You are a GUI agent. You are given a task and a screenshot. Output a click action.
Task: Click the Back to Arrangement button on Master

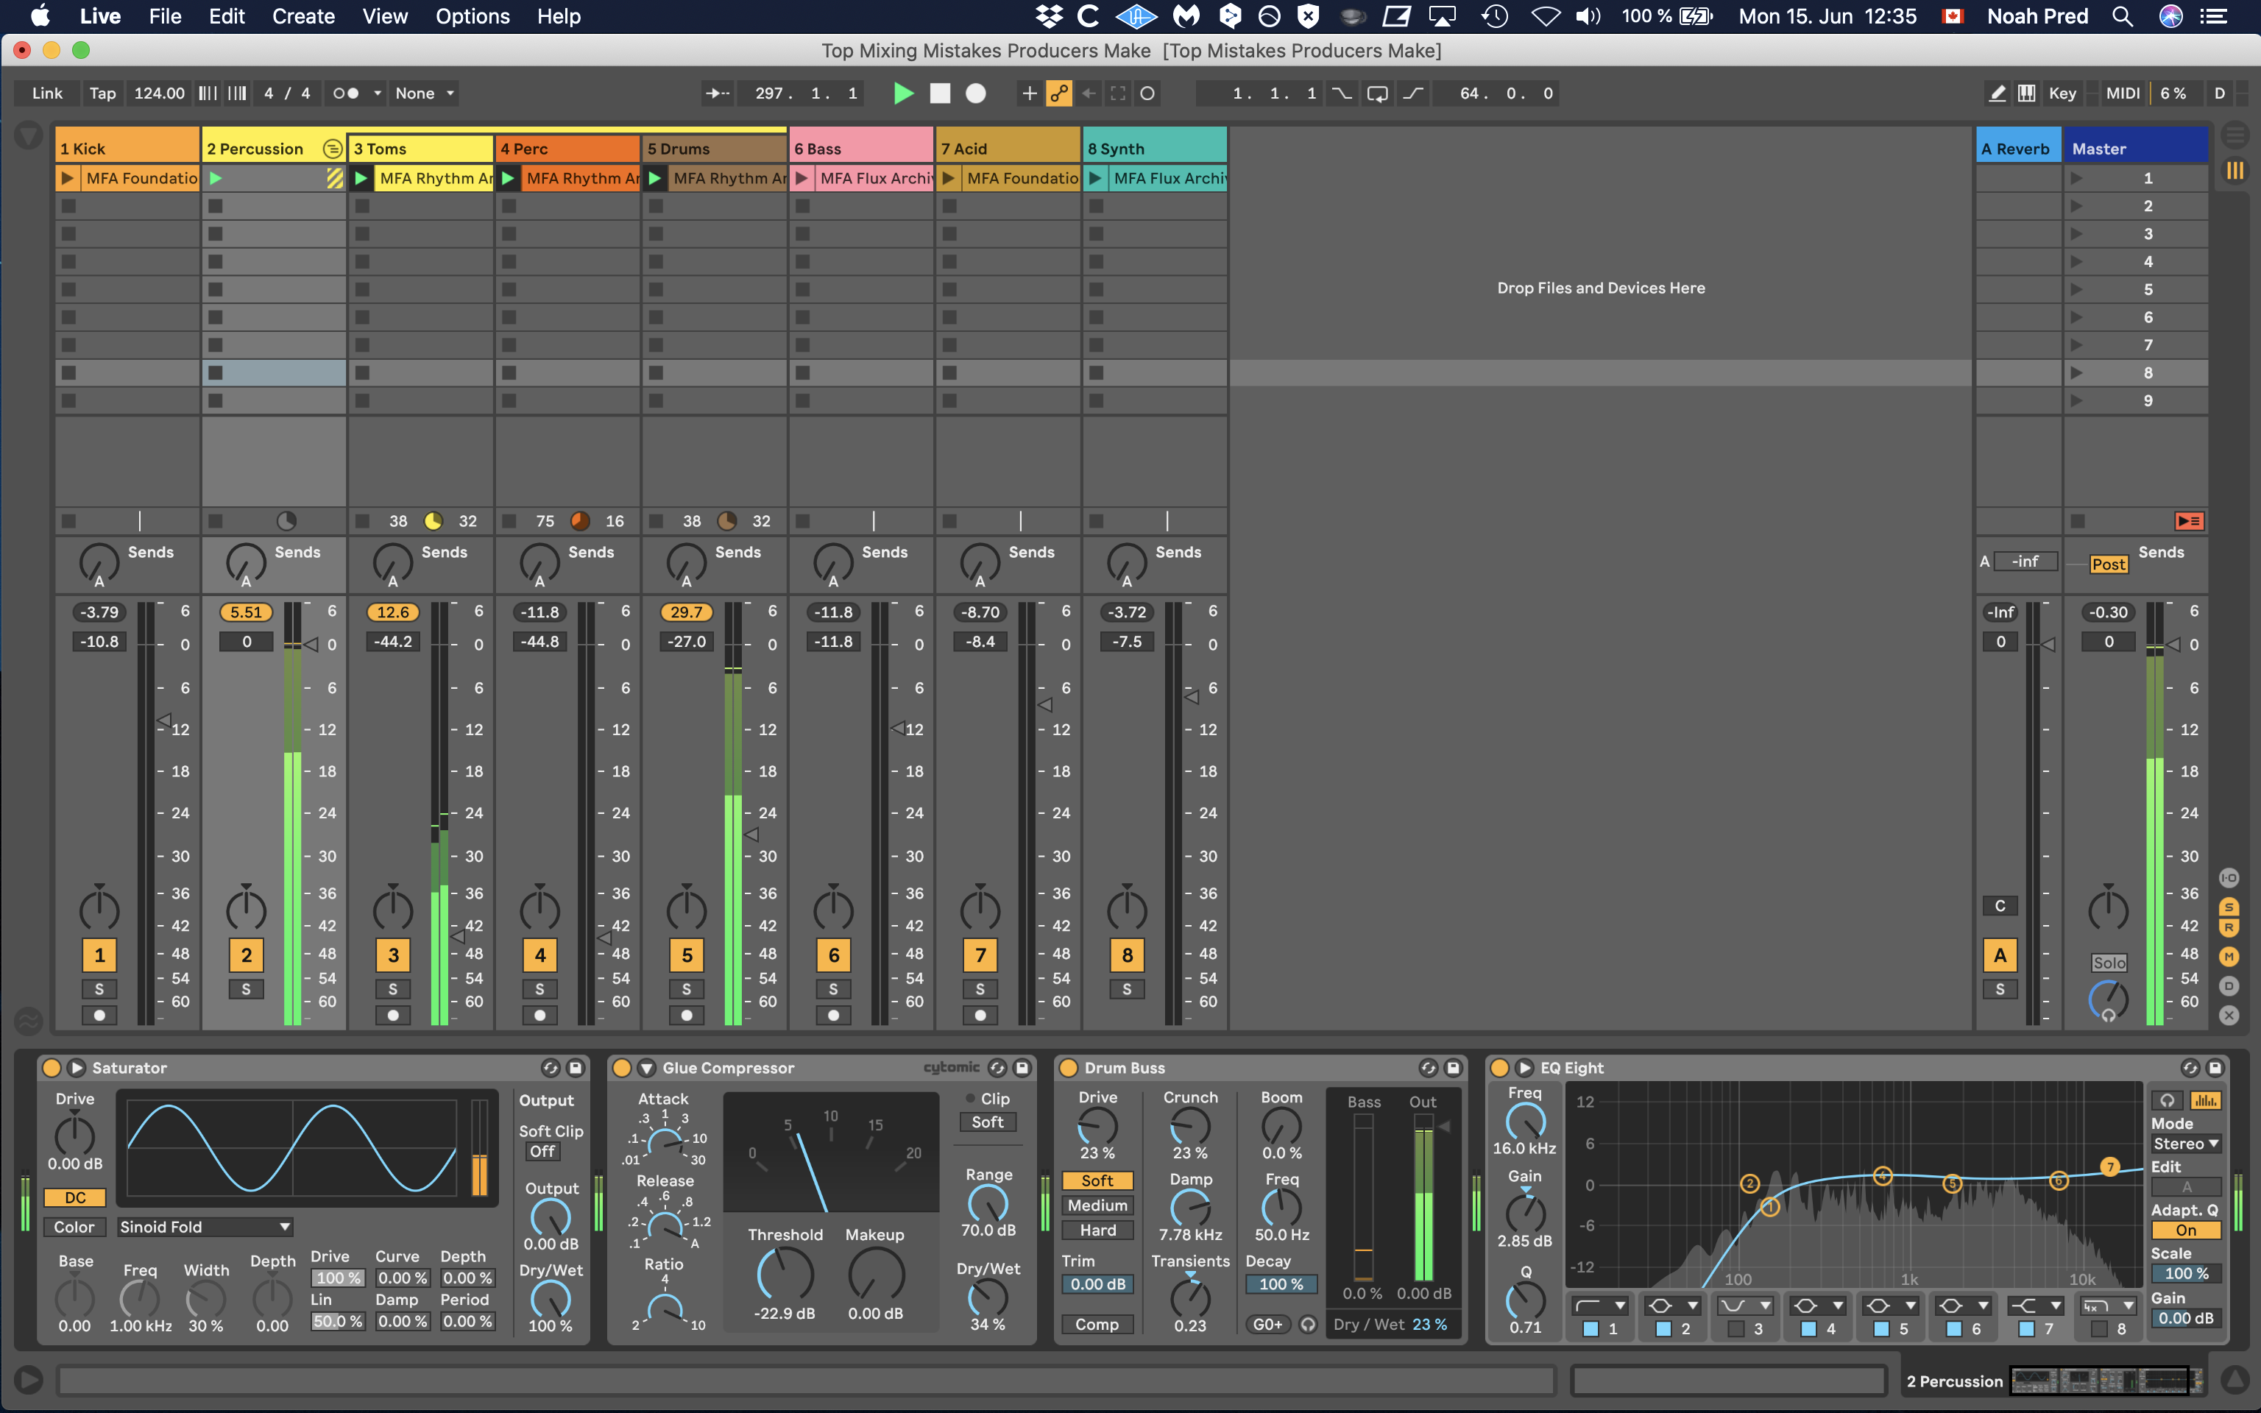[x=2189, y=520]
